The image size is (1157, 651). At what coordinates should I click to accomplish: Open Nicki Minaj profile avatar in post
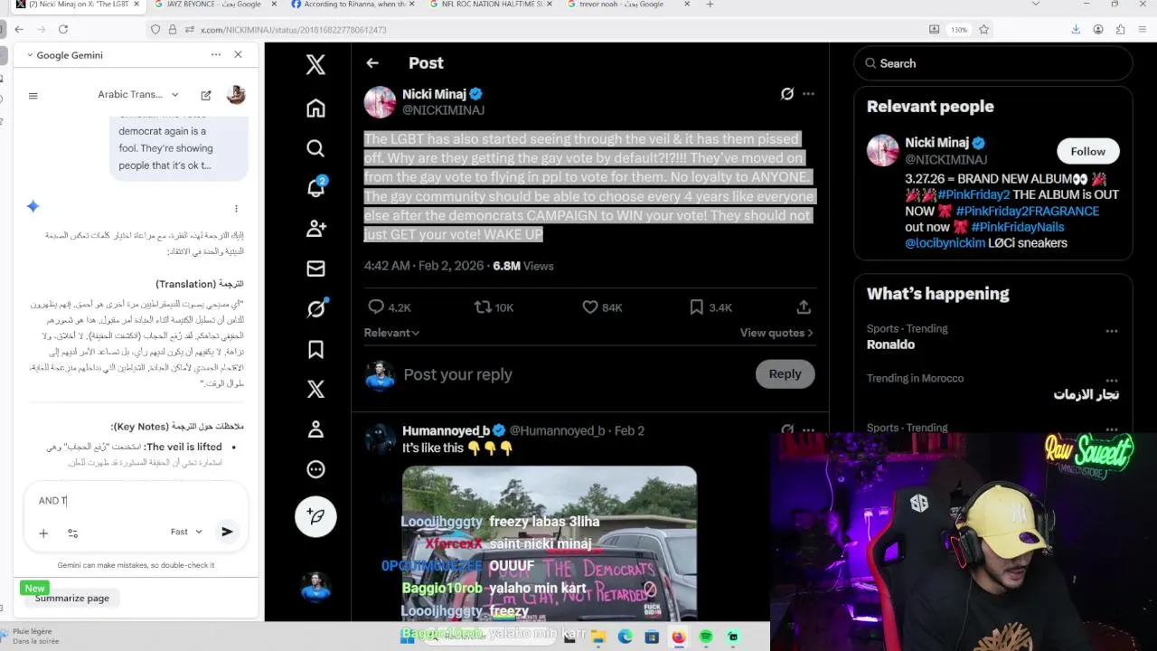(x=380, y=102)
